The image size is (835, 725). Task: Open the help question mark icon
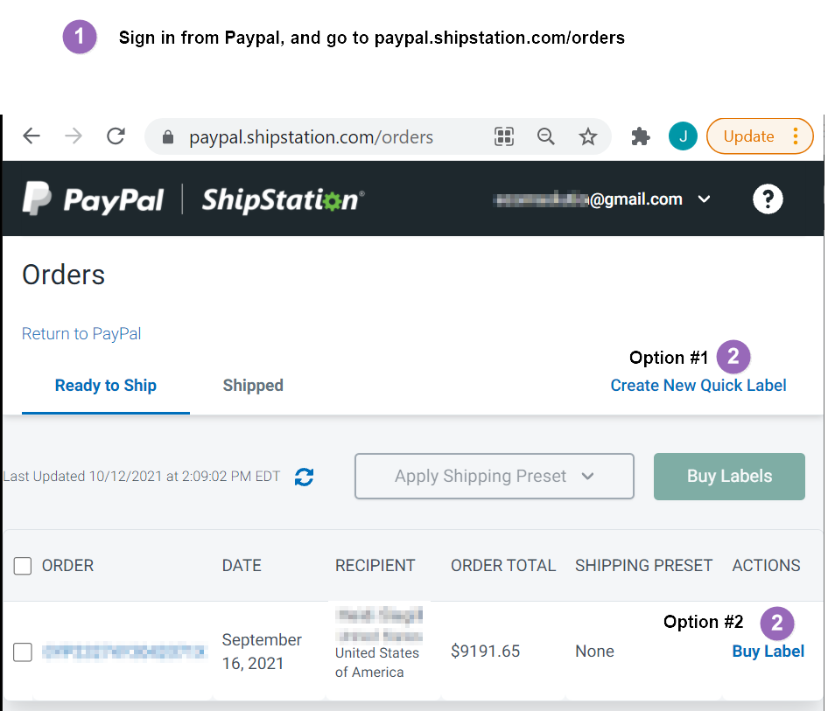(x=768, y=199)
